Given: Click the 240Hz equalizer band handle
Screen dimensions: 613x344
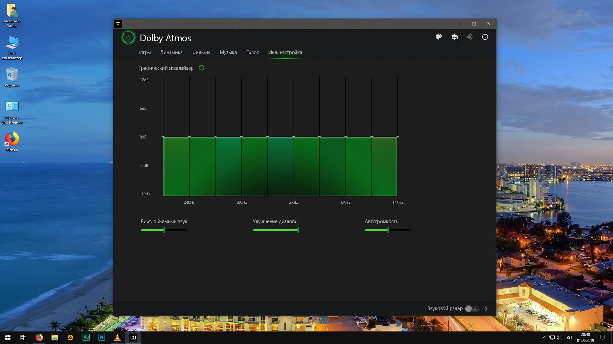Looking at the screenshot, I should [189, 137].
